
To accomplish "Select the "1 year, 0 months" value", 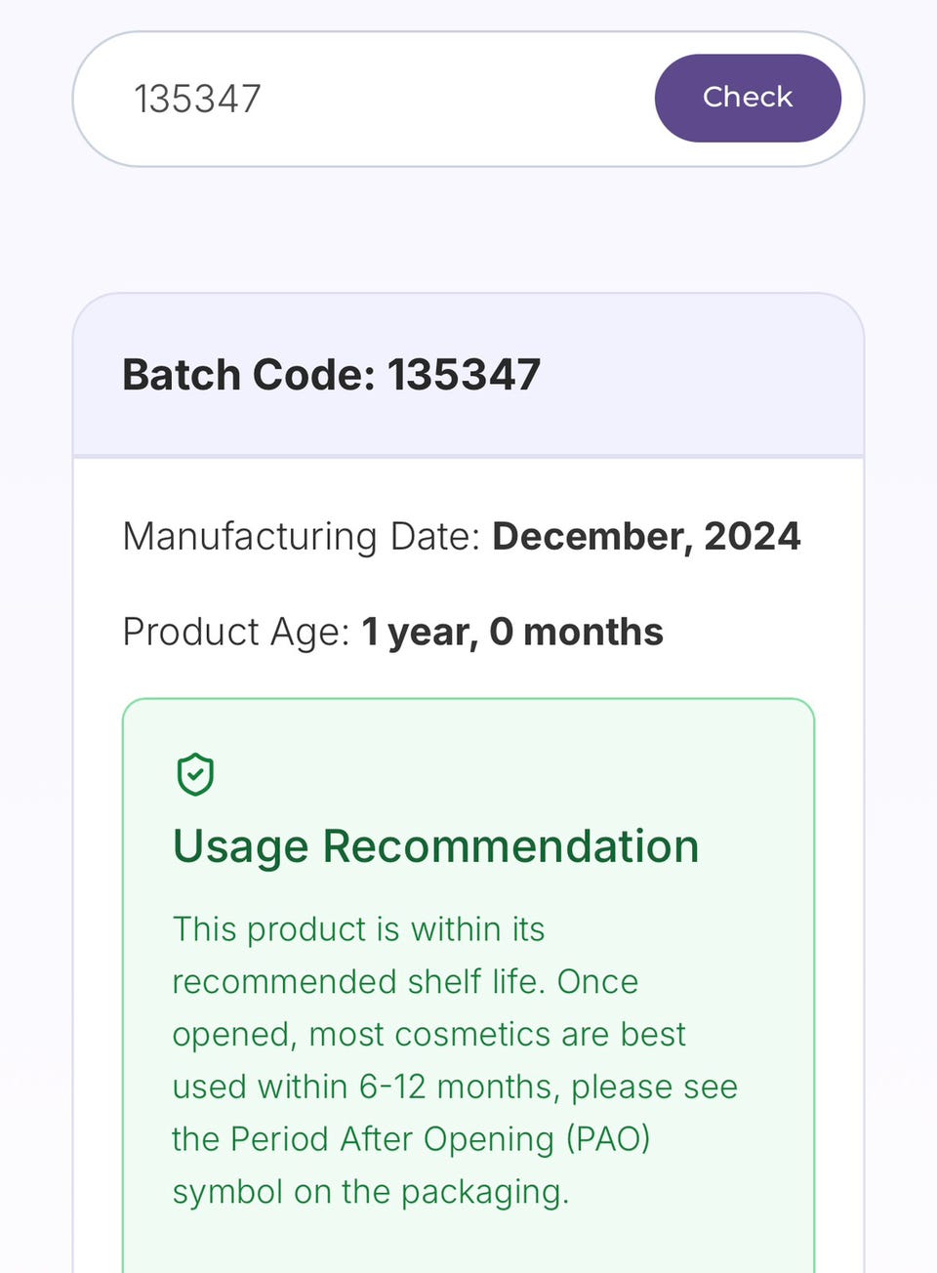I will pos(512,633).
